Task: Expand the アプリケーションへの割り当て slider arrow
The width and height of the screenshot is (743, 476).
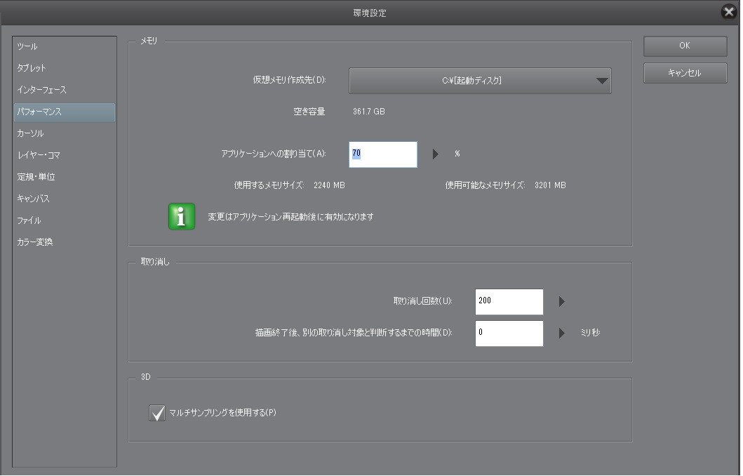Action: coord(435,154)
